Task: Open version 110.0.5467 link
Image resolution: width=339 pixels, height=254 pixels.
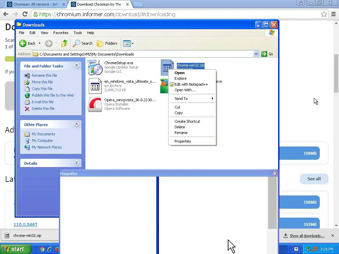Action: pyautogui.click(x=25, y=225)
